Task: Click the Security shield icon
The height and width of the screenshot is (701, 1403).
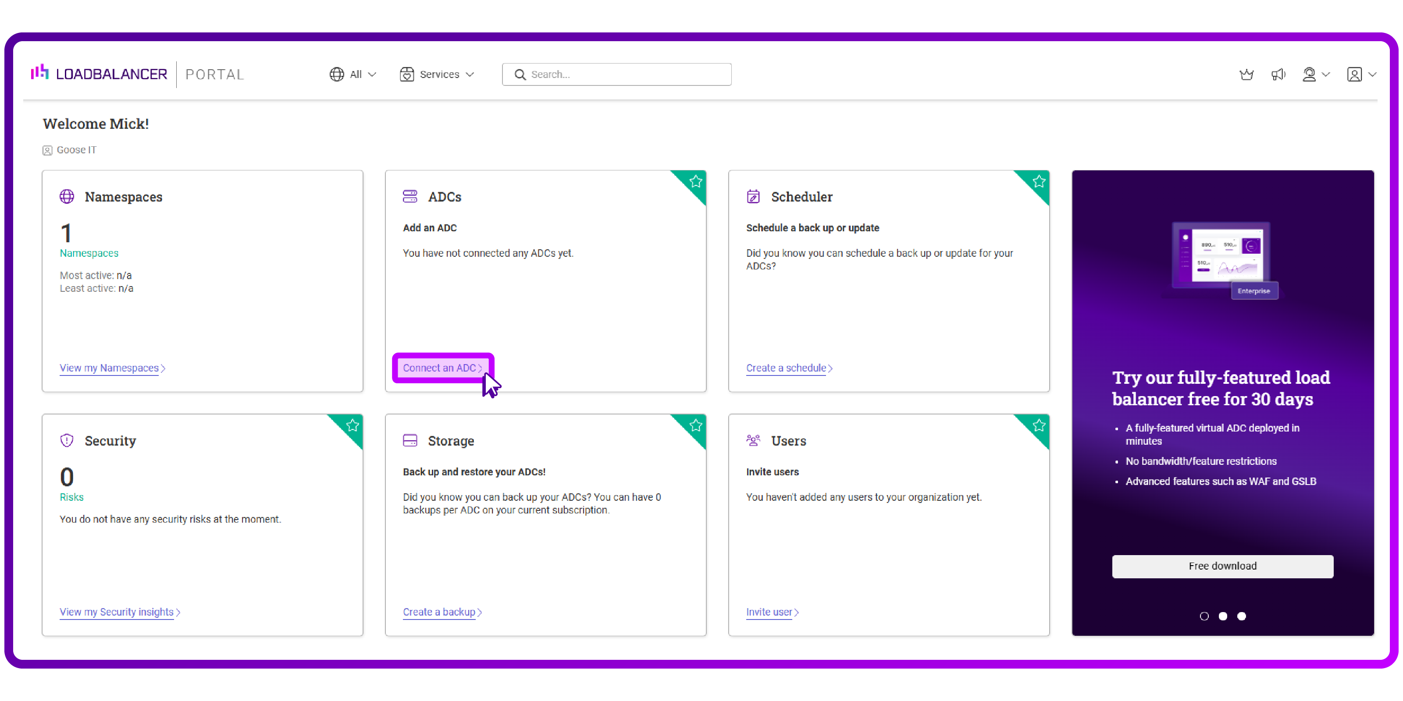Action: [67, 441]
